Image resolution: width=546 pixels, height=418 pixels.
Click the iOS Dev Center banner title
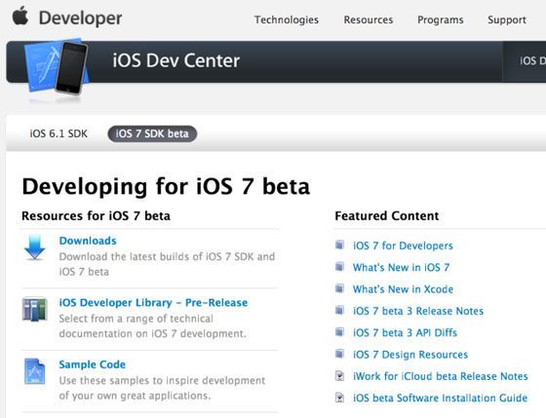(x=176, y=60)
